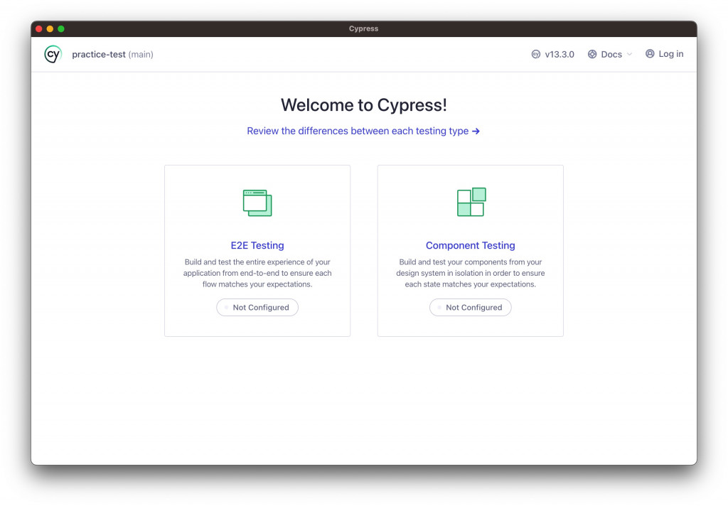Maximize the Cypress window with green button
The height and width of the screenshot is (506, 728).
click(61, 28)
